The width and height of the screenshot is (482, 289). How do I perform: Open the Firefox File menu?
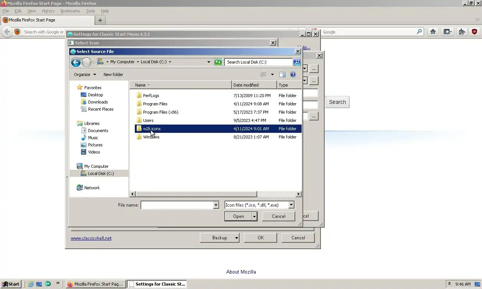pyautogui.click(x=6, y=11)
